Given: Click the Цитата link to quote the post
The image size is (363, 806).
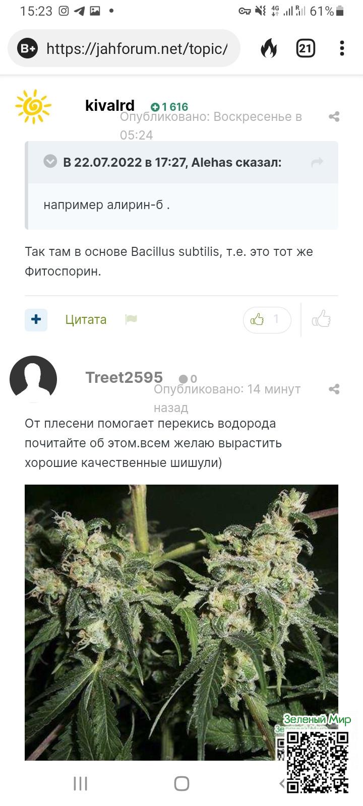Looking at the screenshot, I should click(86, 319).
